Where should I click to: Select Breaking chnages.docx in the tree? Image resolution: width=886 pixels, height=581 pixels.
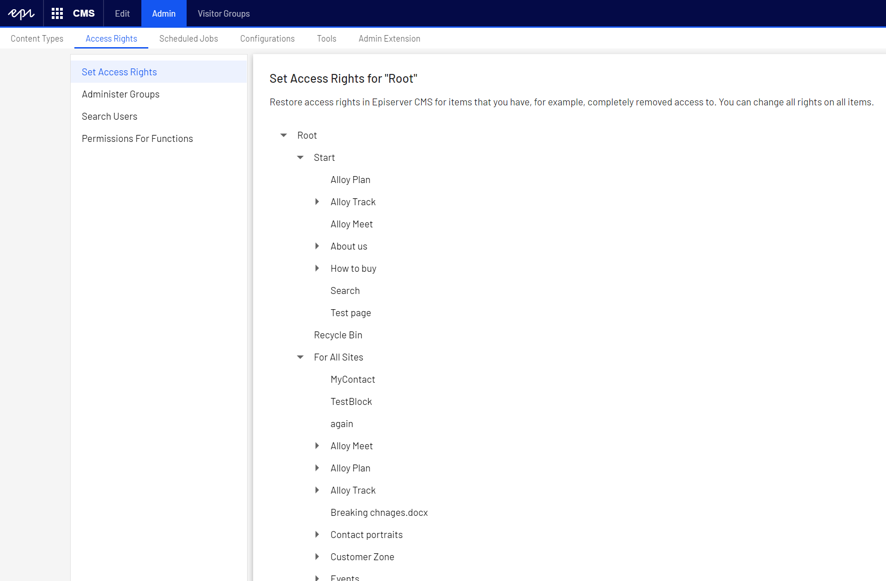(379, 513)
